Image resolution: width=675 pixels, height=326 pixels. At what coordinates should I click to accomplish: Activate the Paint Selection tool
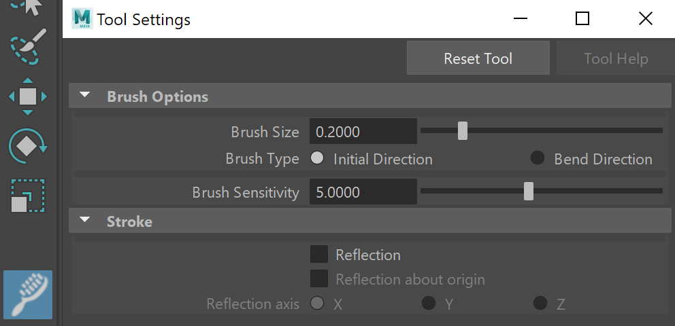pos(27,47)
